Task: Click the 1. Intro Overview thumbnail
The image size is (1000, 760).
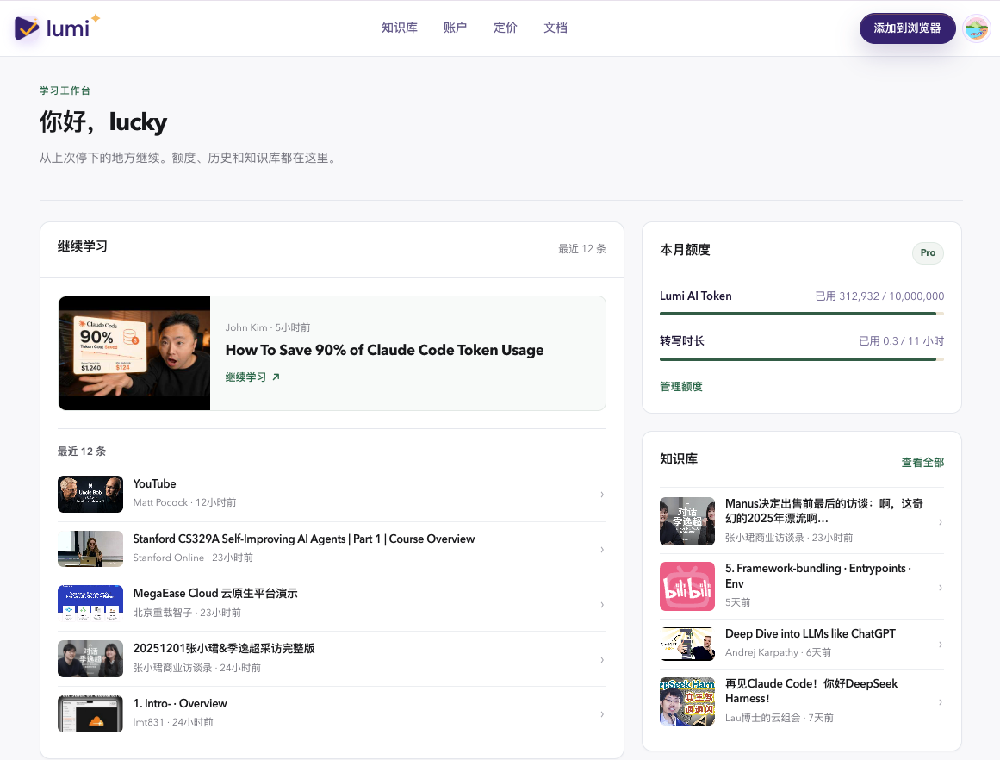Action: pos(90,713)
